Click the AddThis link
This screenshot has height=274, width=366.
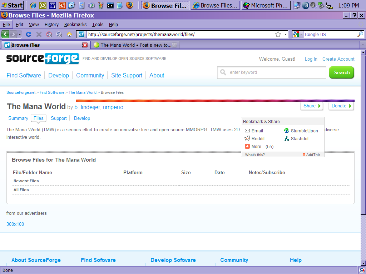tap(312, 155)
